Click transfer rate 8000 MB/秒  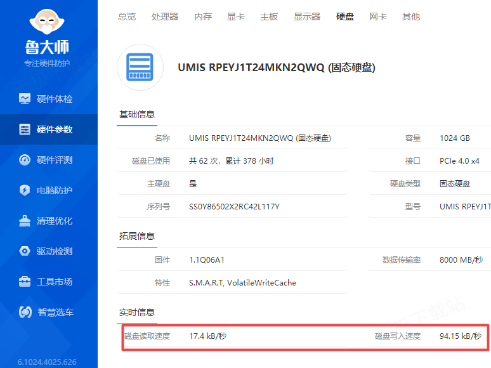tap(461, 260)
